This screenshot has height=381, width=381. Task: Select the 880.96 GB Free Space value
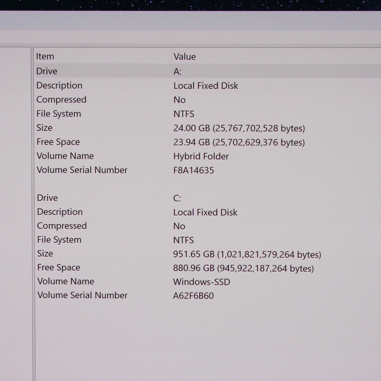[x=243, y=268]
